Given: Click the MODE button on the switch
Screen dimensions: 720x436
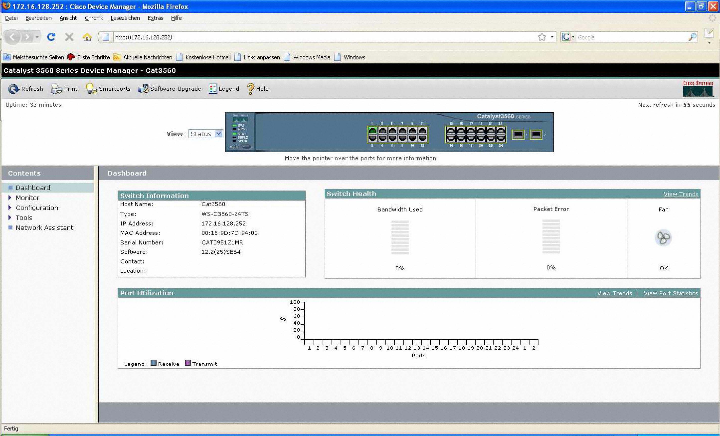Looking at the screenshot, I should [x=247, y=147].
